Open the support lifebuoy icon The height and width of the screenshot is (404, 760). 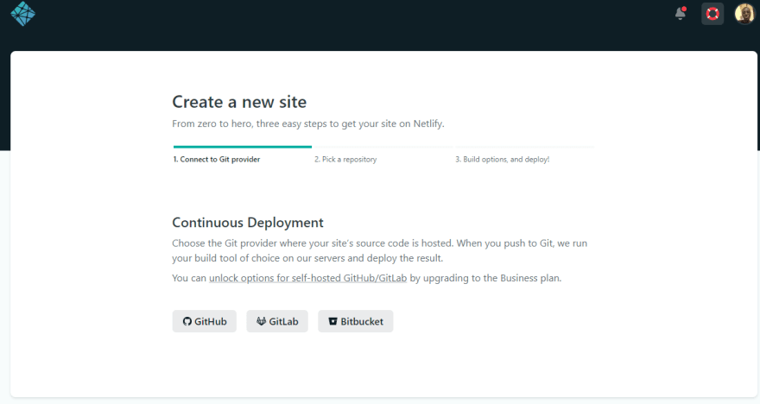pos(712,14)
